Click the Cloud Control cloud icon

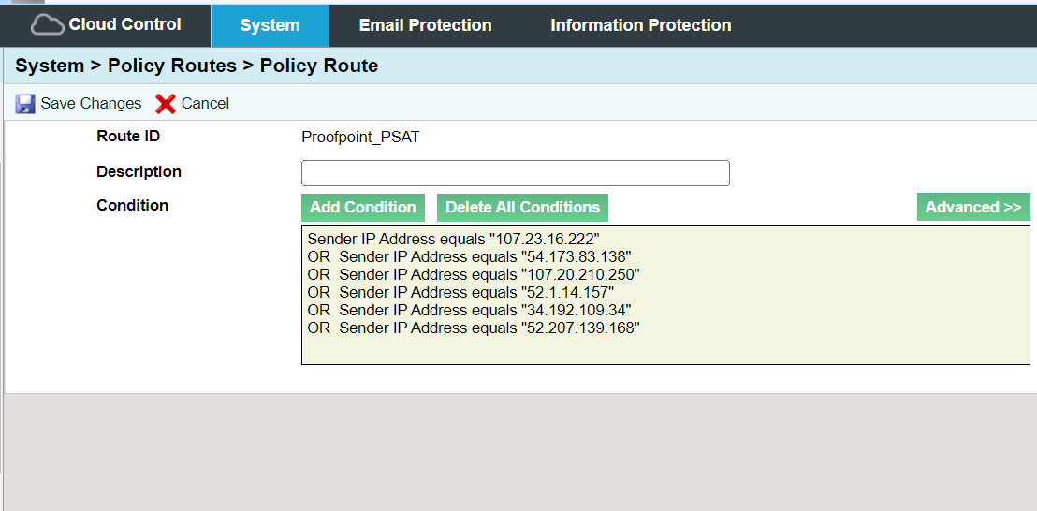tap(47, 25)
